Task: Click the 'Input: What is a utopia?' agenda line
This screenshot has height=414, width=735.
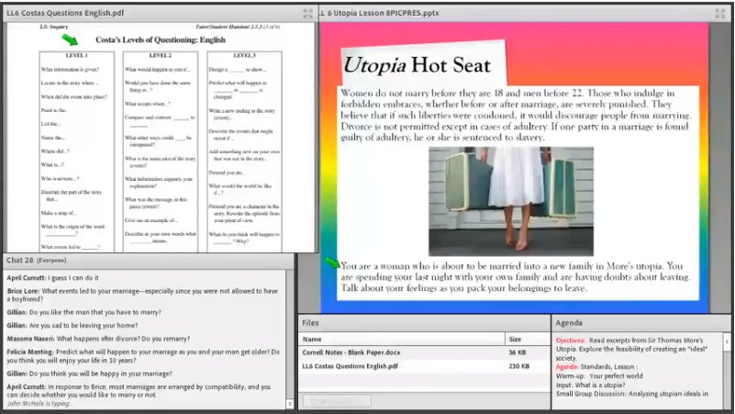Action: tap(590, 385)
